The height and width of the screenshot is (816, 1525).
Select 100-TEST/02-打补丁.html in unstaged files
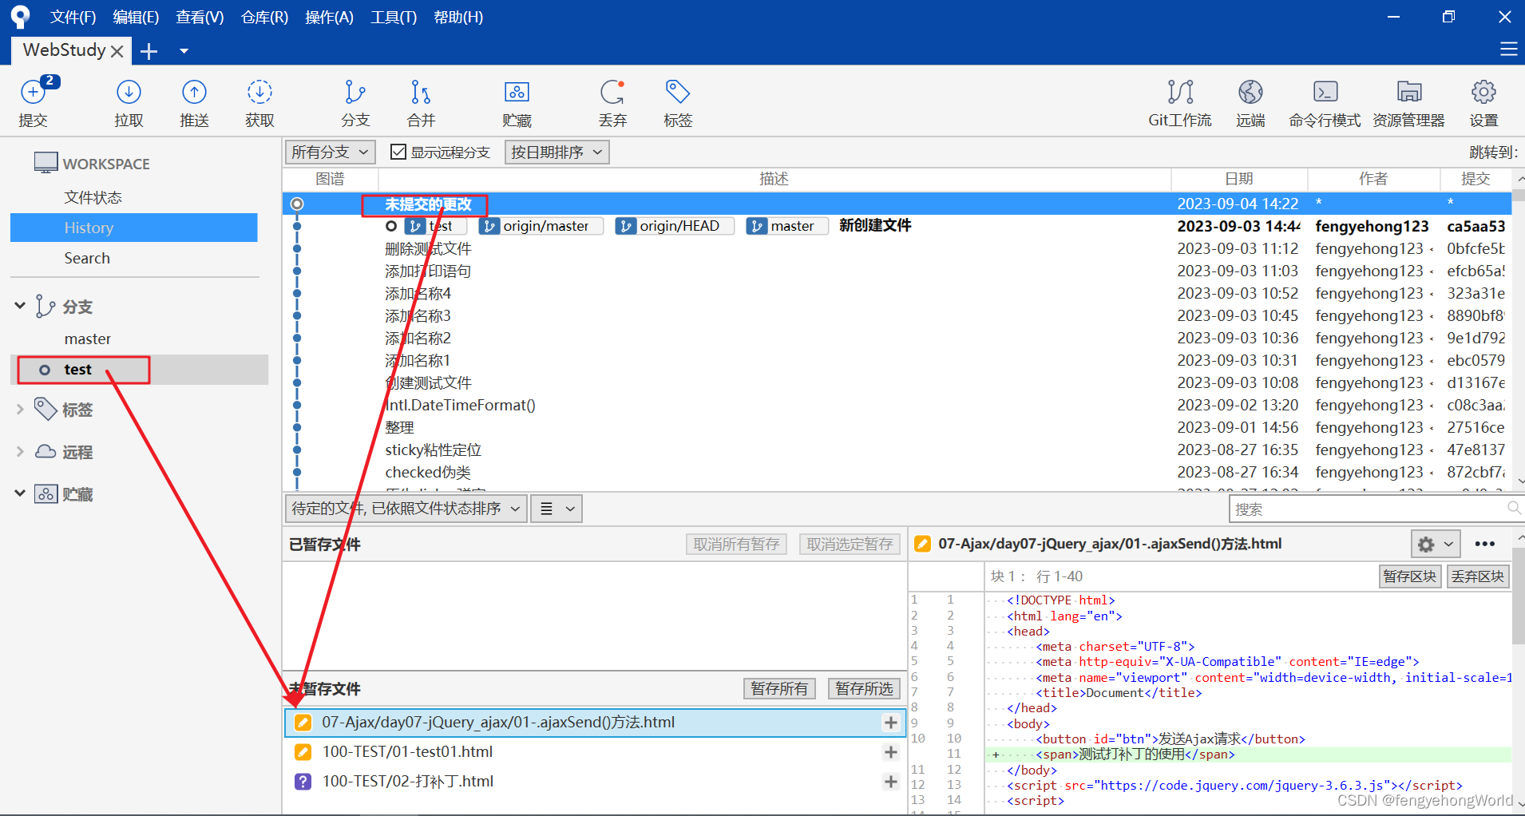[x=595, y=782]
